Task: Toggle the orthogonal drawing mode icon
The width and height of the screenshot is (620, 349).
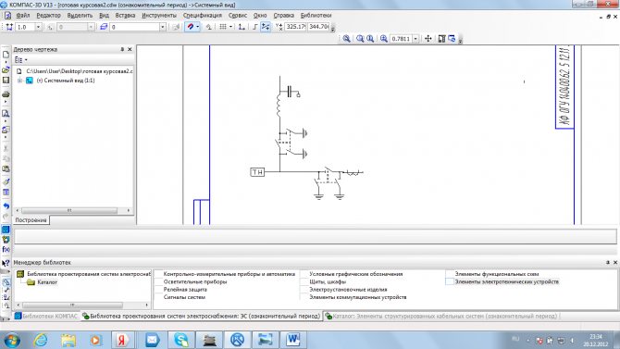Action: pyautogui.click(x=255, y=27)
